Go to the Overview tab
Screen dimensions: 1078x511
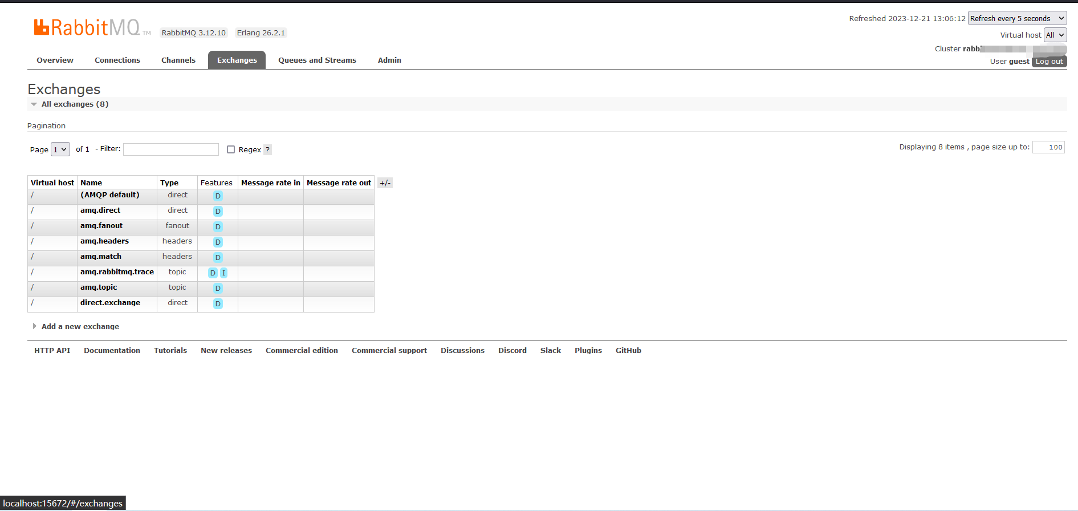(x=55, y=60)
